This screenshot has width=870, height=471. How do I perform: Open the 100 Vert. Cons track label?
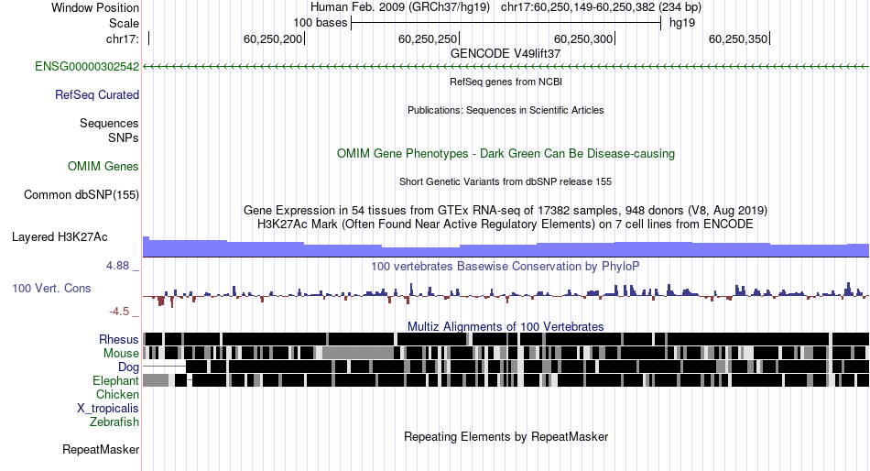(x=51, y=289)
